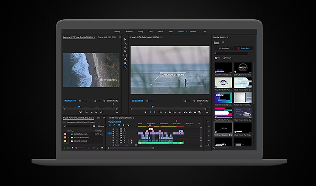Click Play in the Program monitor
Screen dimensions: 316x186
(x=170, y=112)
